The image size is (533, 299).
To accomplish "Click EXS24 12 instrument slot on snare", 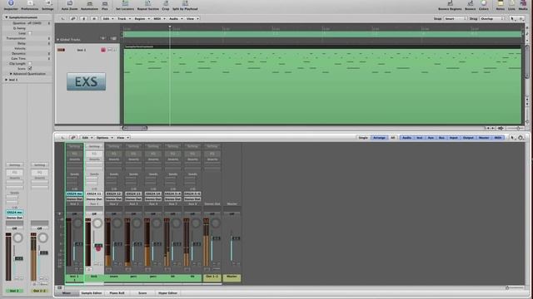I will (x=114, y=194).
